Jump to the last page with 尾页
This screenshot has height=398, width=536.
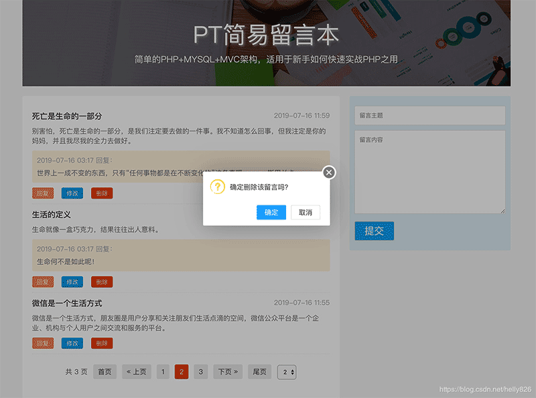[259, 372]
